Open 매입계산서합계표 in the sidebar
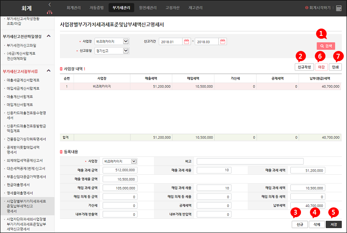Screen dimensions: 347x233 20,105
